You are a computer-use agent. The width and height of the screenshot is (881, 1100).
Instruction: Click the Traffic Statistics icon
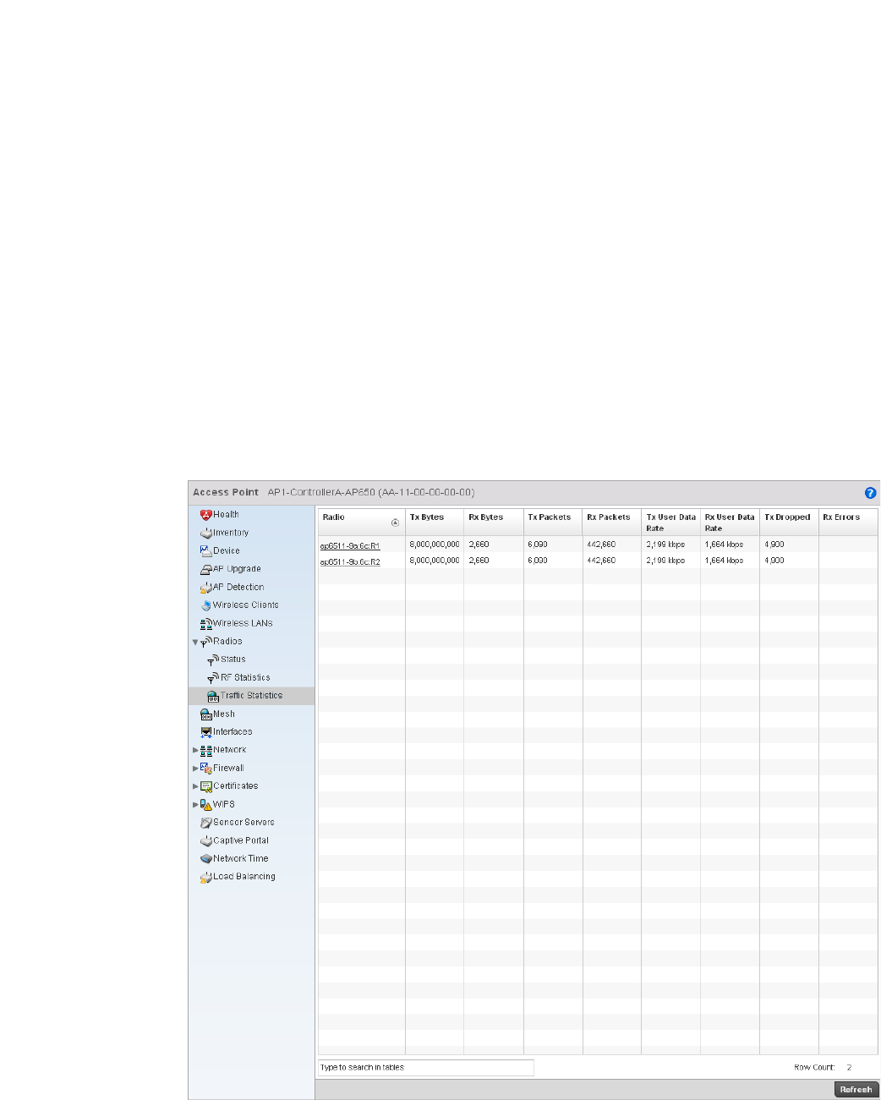click(213, 696)
